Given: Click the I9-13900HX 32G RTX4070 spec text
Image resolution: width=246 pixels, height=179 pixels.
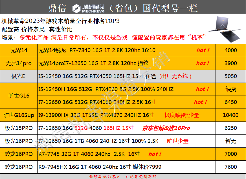Looking at the screenshot, I should 96,115.
